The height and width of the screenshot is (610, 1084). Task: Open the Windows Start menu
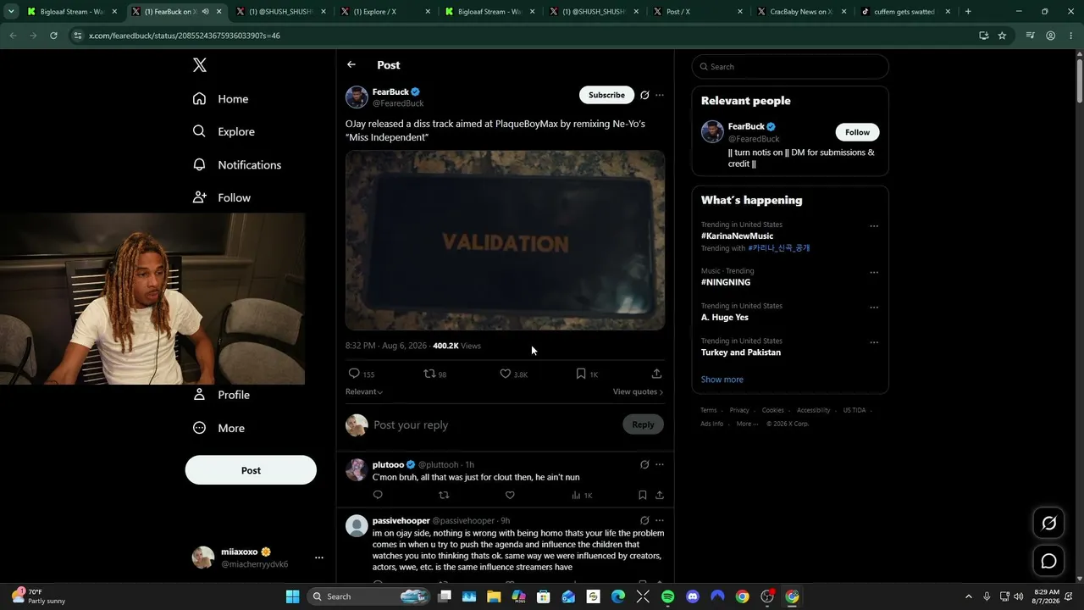pyautogui.click(x=292, y=596)
